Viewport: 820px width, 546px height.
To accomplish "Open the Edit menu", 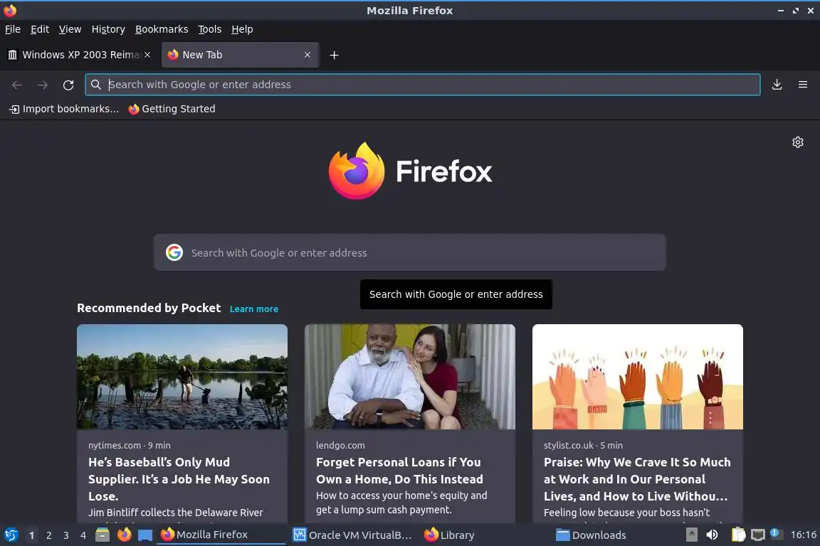I will 40,29.
